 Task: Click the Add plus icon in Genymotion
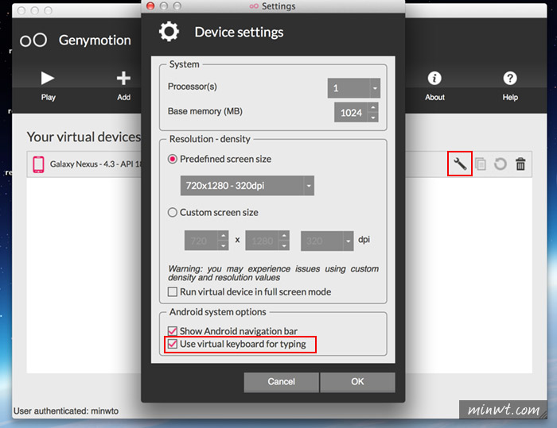123,78
